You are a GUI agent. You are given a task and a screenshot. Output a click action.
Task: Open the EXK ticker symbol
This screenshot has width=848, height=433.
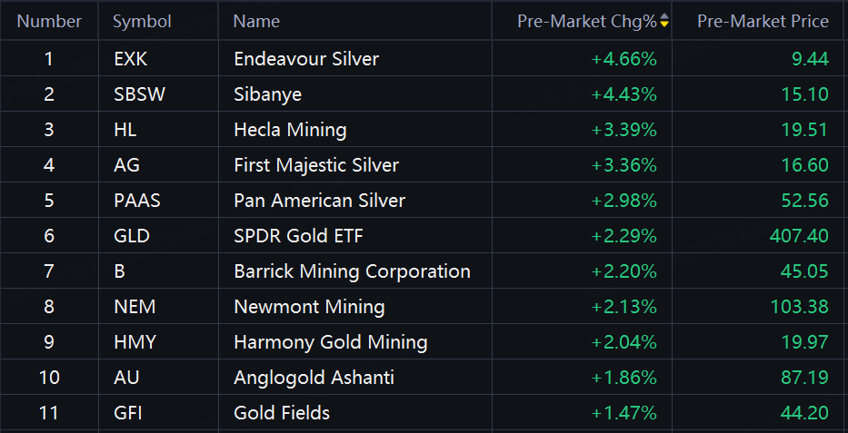[x=130, y=59]
